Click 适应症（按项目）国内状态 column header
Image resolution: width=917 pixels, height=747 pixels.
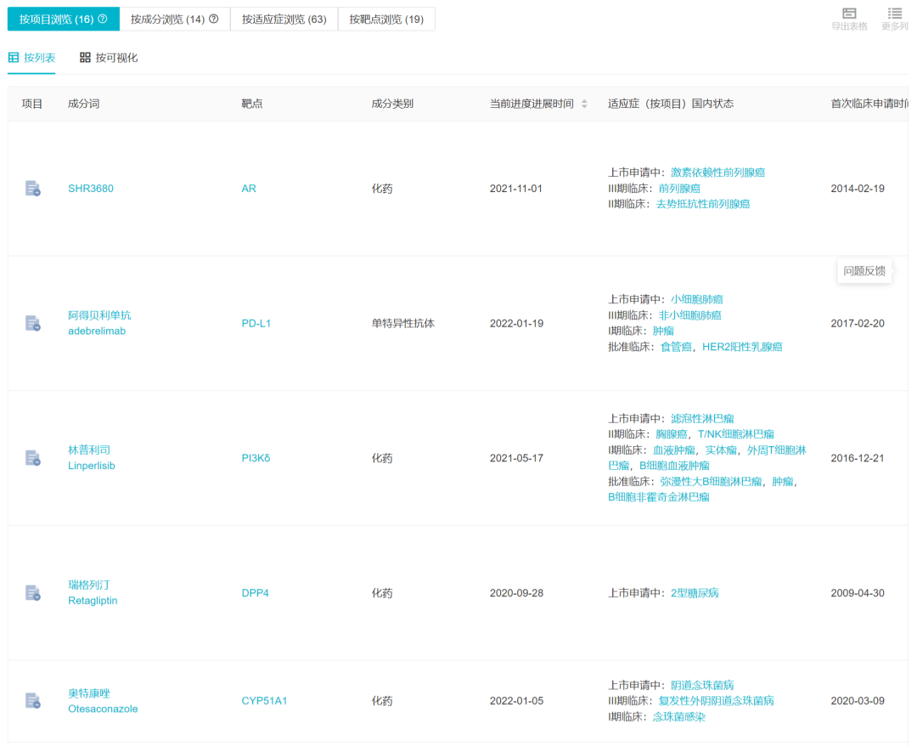(671, 104)
